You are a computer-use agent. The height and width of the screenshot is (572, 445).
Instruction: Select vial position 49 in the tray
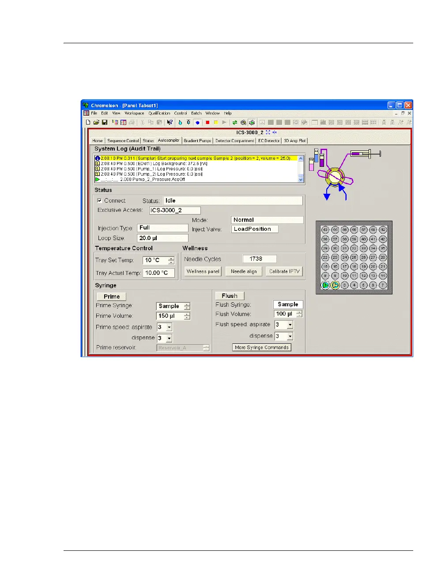[x=383, y=230]
